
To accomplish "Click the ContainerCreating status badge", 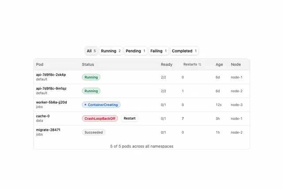I will click(x=101, y=105).
